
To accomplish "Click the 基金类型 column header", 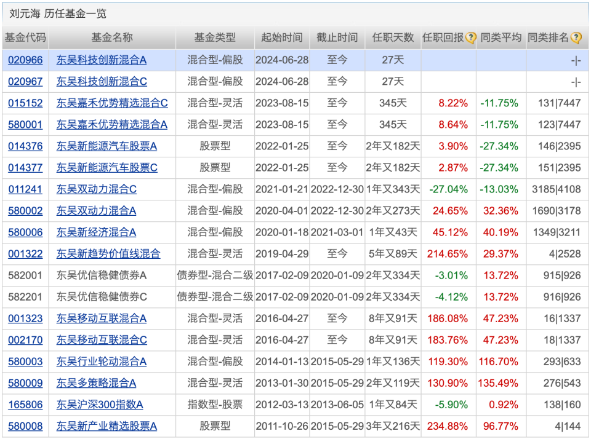I will point(215,38).
